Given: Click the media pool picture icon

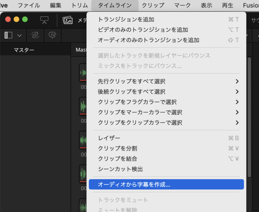Looking at the screenshot, I should pos(67,20).
